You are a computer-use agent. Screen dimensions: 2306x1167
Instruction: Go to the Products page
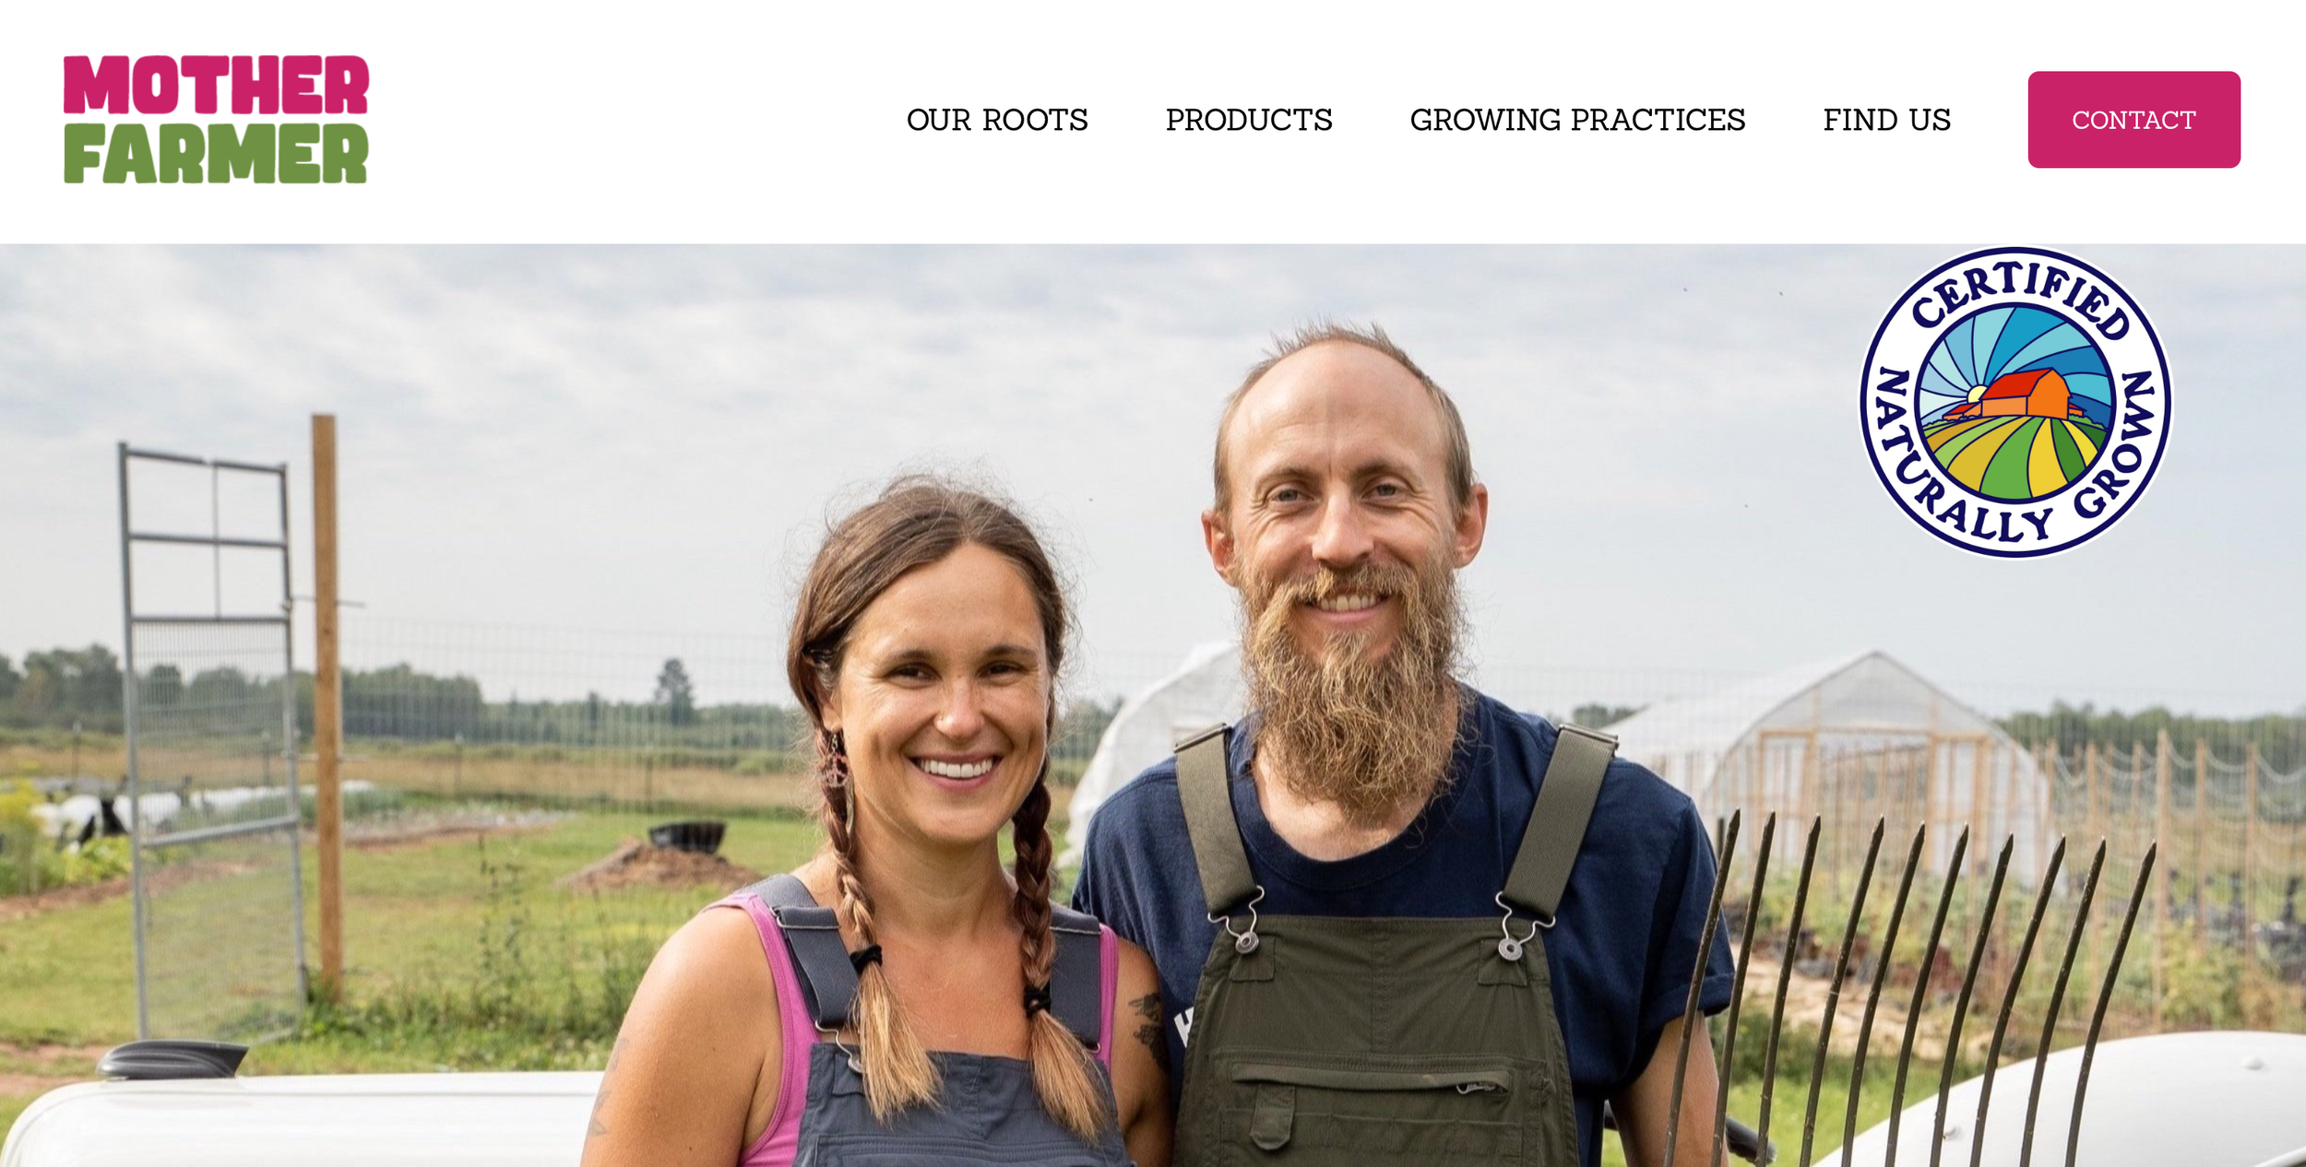(1249, 120)
